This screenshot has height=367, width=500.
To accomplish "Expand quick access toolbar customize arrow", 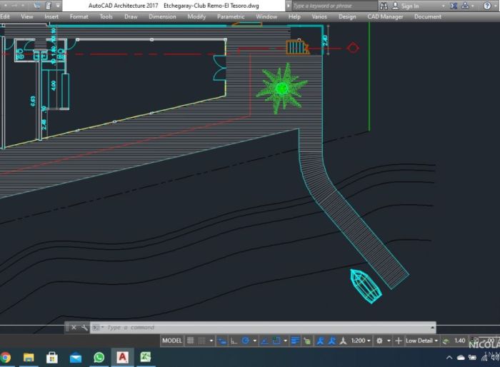I will 58,6.
